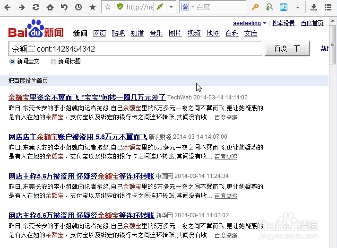Click the news query input containing 余额宝

[135, 48]
